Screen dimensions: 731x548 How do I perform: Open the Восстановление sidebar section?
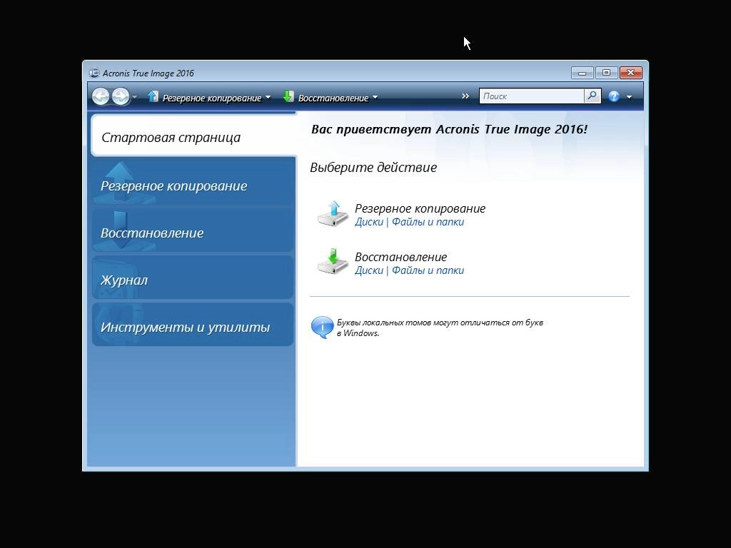click(x=193, y=230)
